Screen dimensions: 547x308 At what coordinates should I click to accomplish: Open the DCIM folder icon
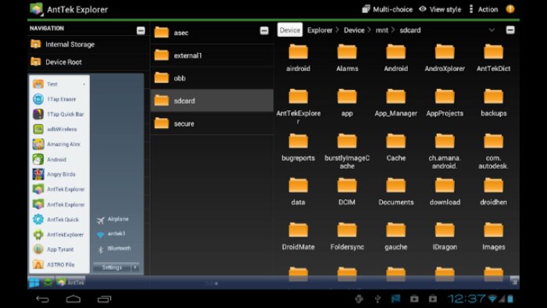(347, 185)
